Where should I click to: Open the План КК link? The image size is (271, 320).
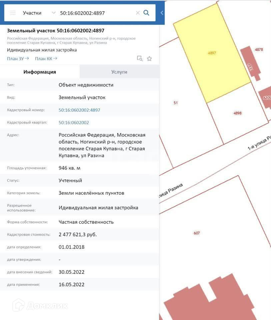(x=46, y=59)
